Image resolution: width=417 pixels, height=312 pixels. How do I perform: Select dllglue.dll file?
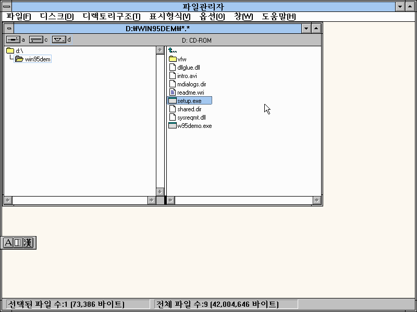(x=185, y=68)
